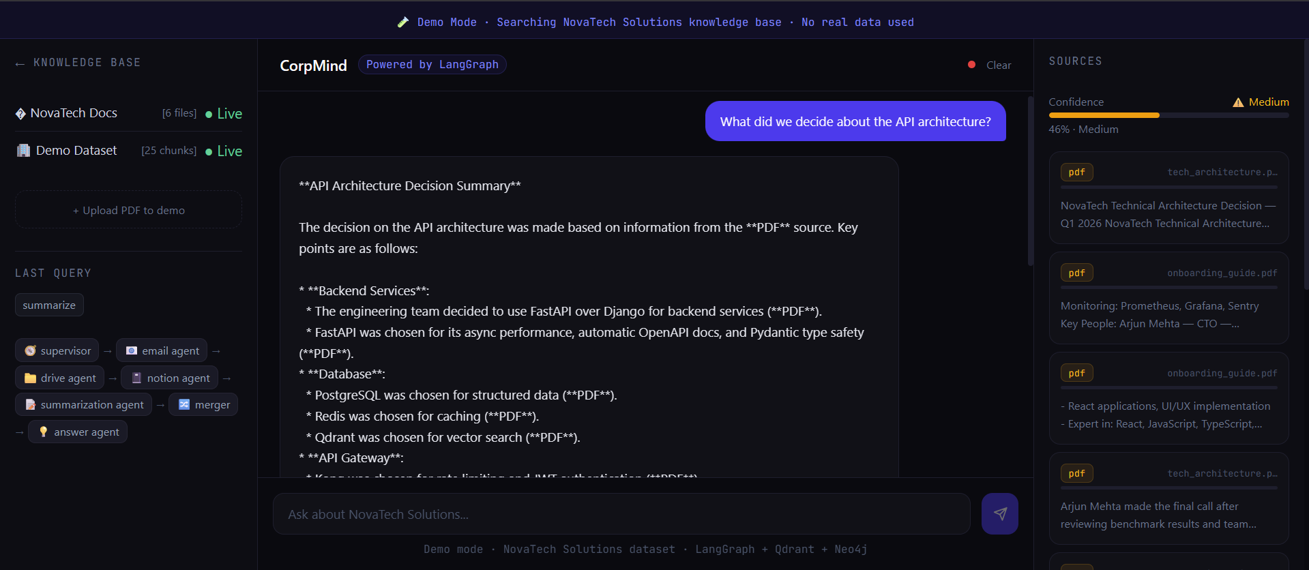Click the pencil icon in Demo Mode banner
Viewport: 1309px width, 570px height.
point(402,22)
